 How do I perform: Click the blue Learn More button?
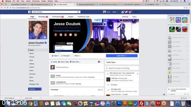pos(122,56)
